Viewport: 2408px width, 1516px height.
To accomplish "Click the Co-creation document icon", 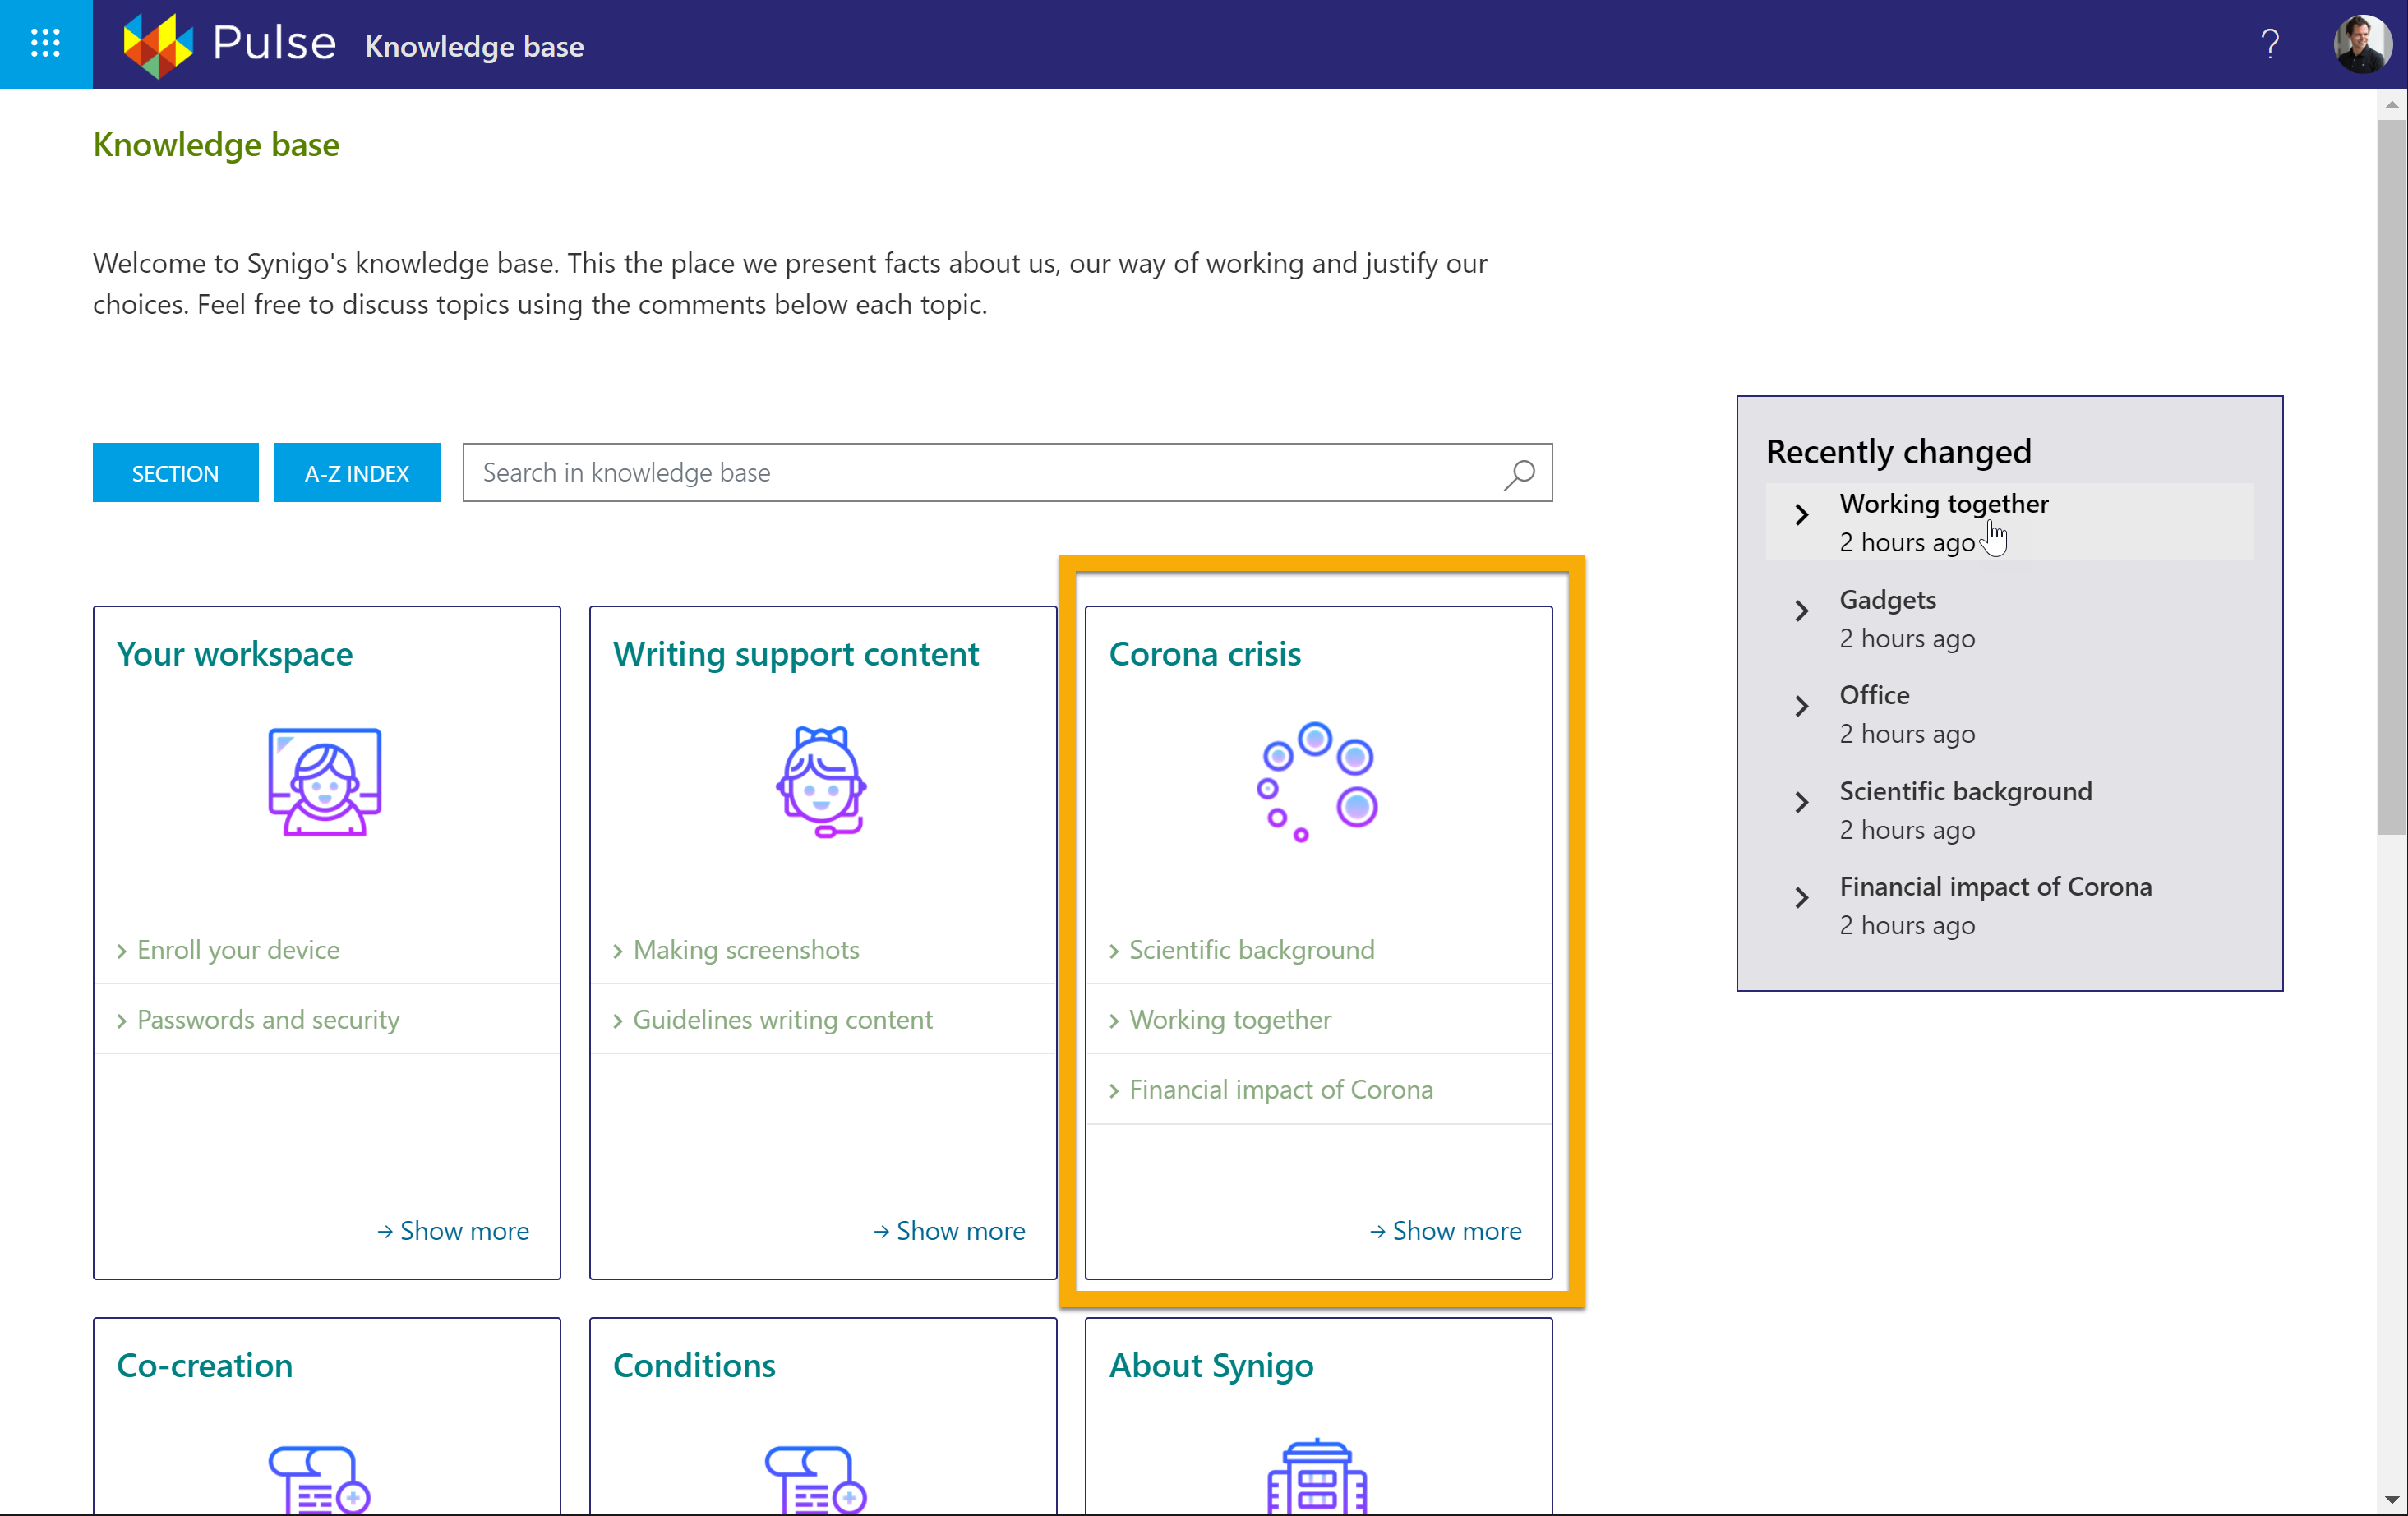I will pos(319,1479).
